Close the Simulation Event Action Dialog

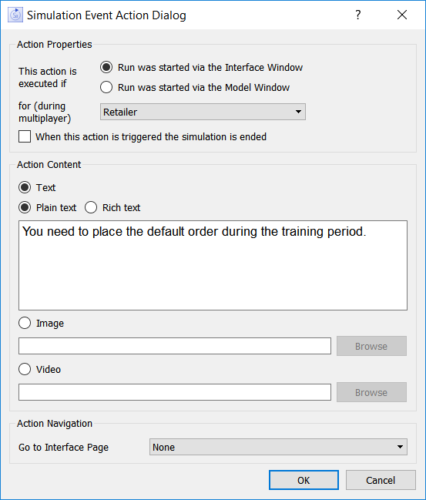402,15
